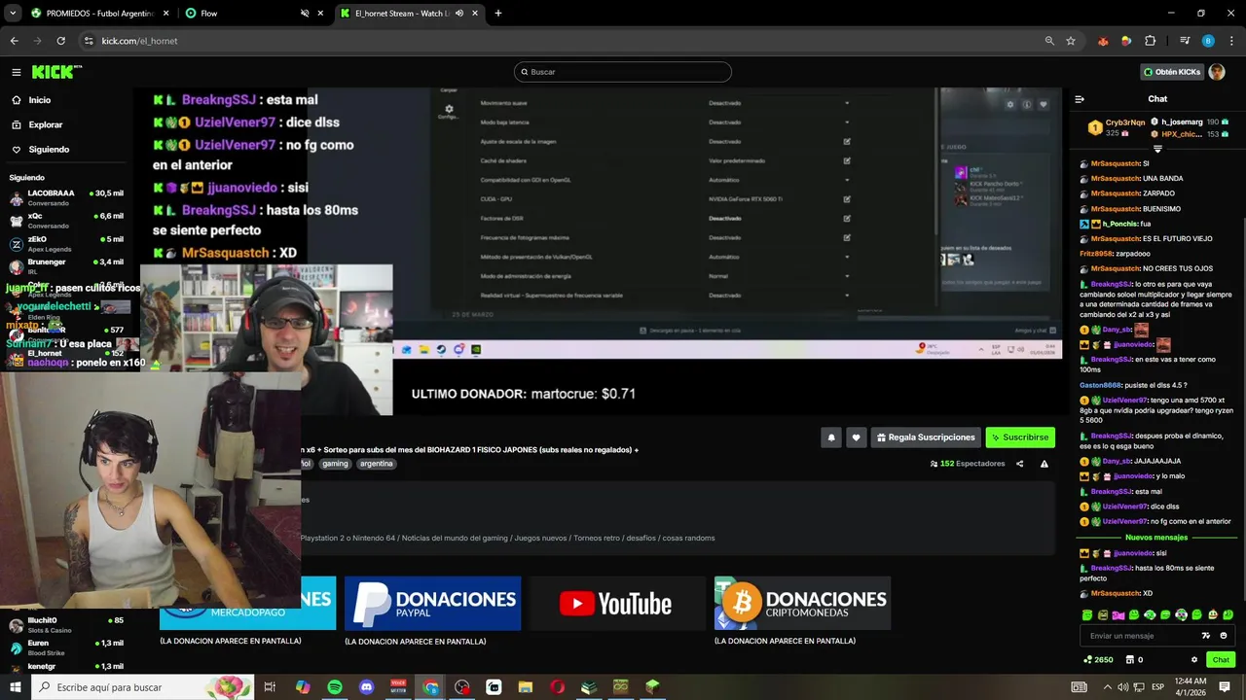
Task: Open Chrome three-dot menu
Action: (x=1231, y=41)
